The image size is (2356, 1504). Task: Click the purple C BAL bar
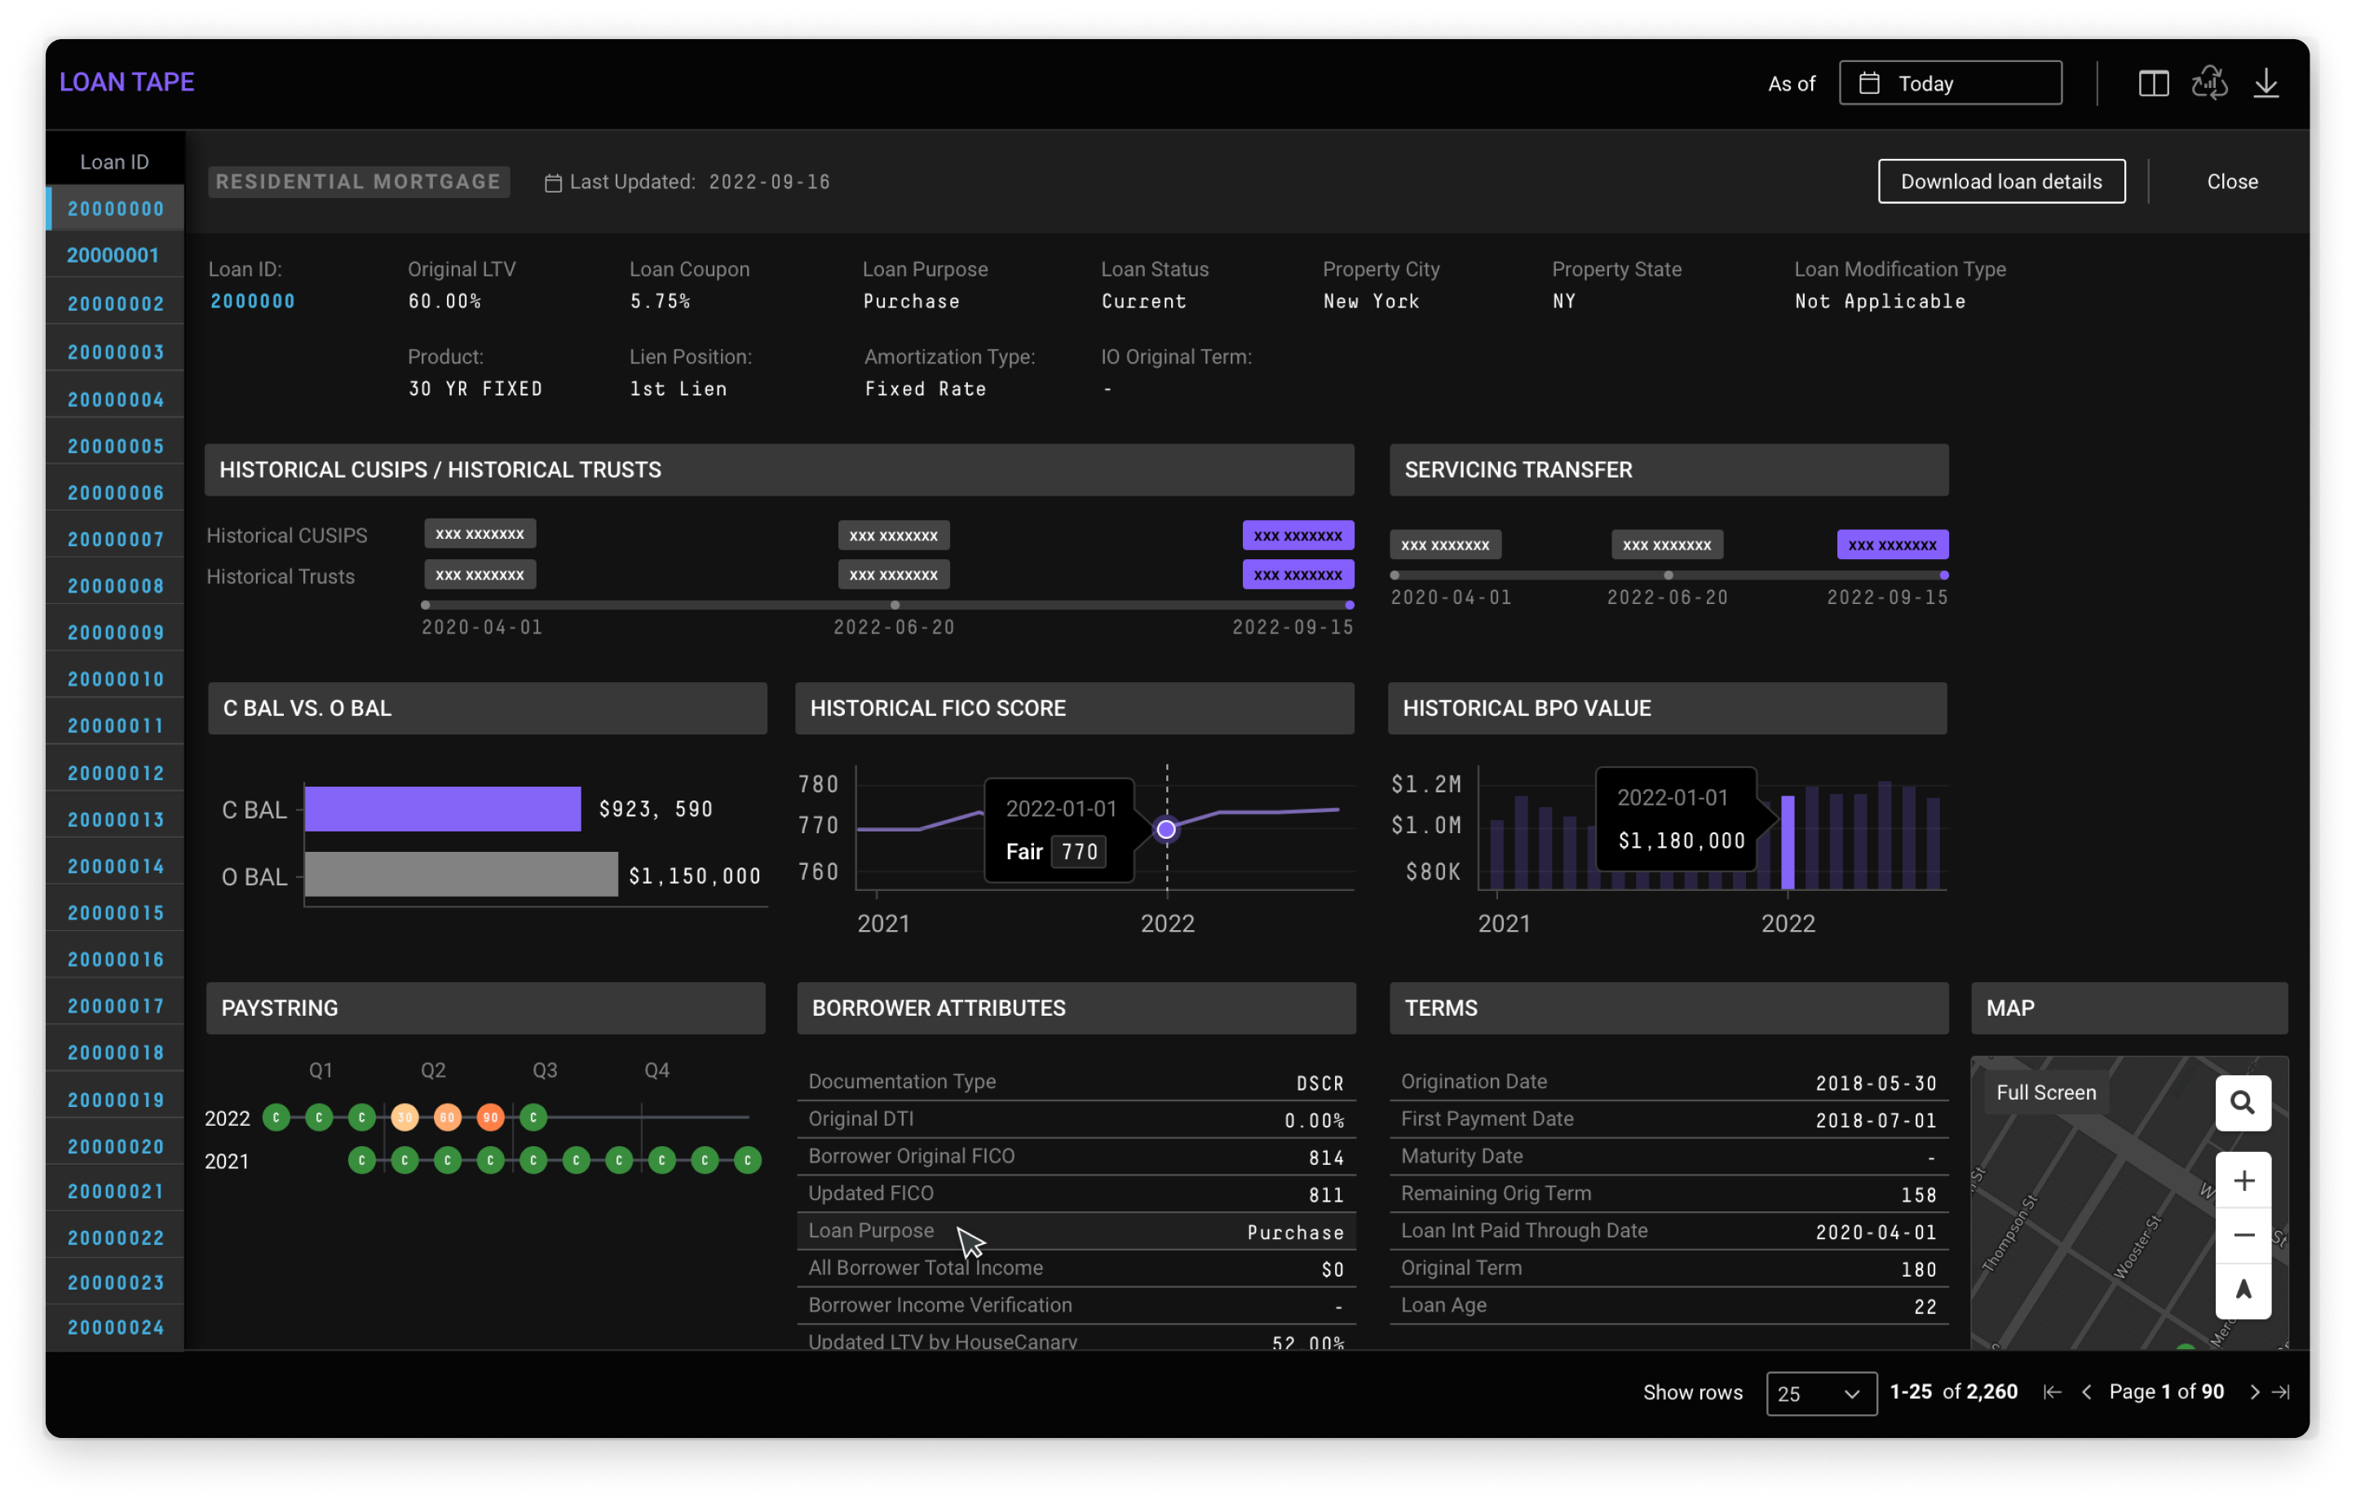pyautogui.click(x=442, y=809)
